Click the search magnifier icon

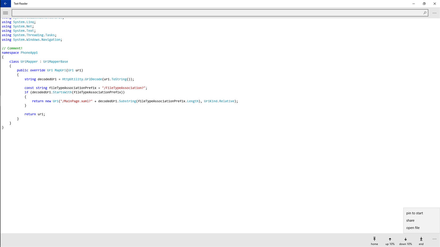[x=425, y=13]
